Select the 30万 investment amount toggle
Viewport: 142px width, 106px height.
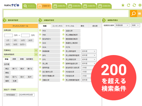coord(8,44)
